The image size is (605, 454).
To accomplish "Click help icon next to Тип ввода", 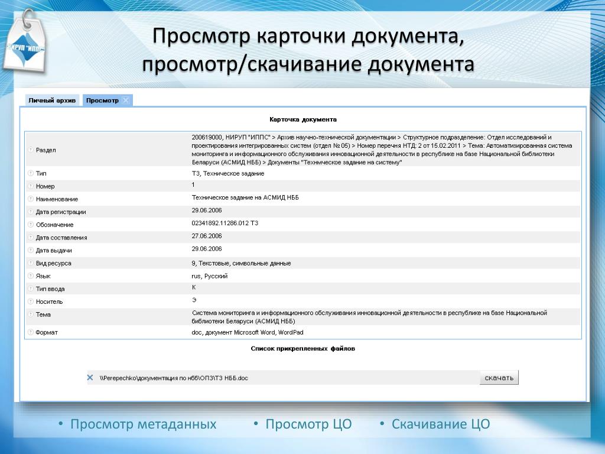I will click(31, 288).
